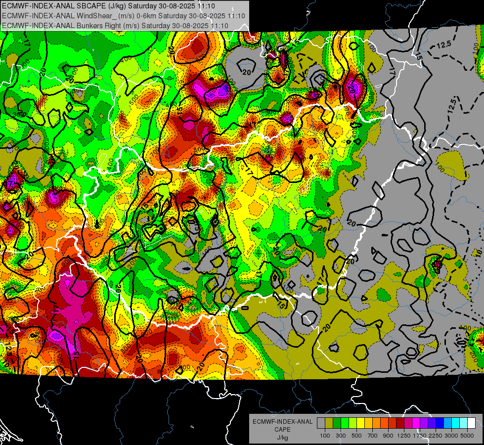Select the olive swatch in the CAPE legend
This screenshot has width=484, height=445.
click(x=329, y=423)
